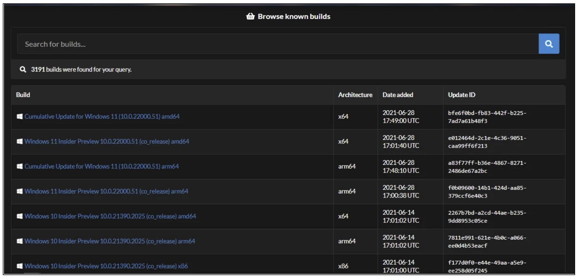Focus the 'Search for builds...' input field
This screenshot has width=579, height=279.
278,44
